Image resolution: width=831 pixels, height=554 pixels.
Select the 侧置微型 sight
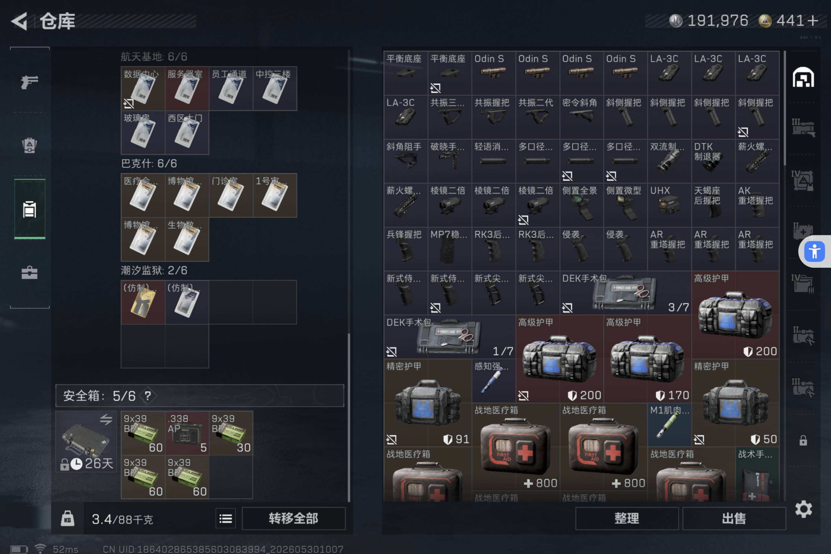pos(625,205)
